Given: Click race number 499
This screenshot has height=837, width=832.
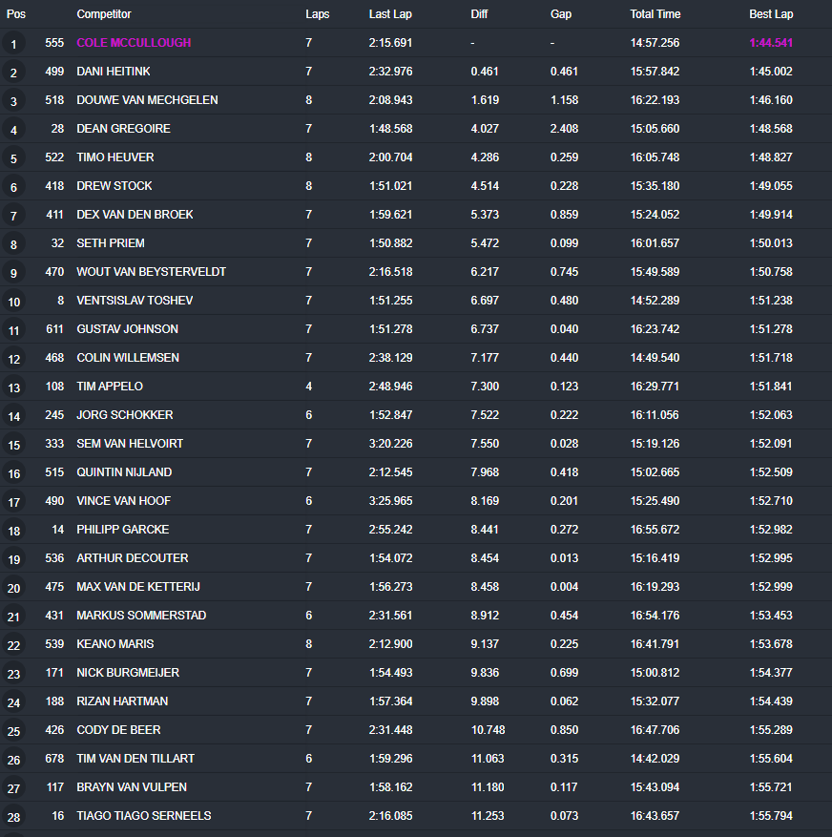Looking at the screenshot, I should click(54, 72).
